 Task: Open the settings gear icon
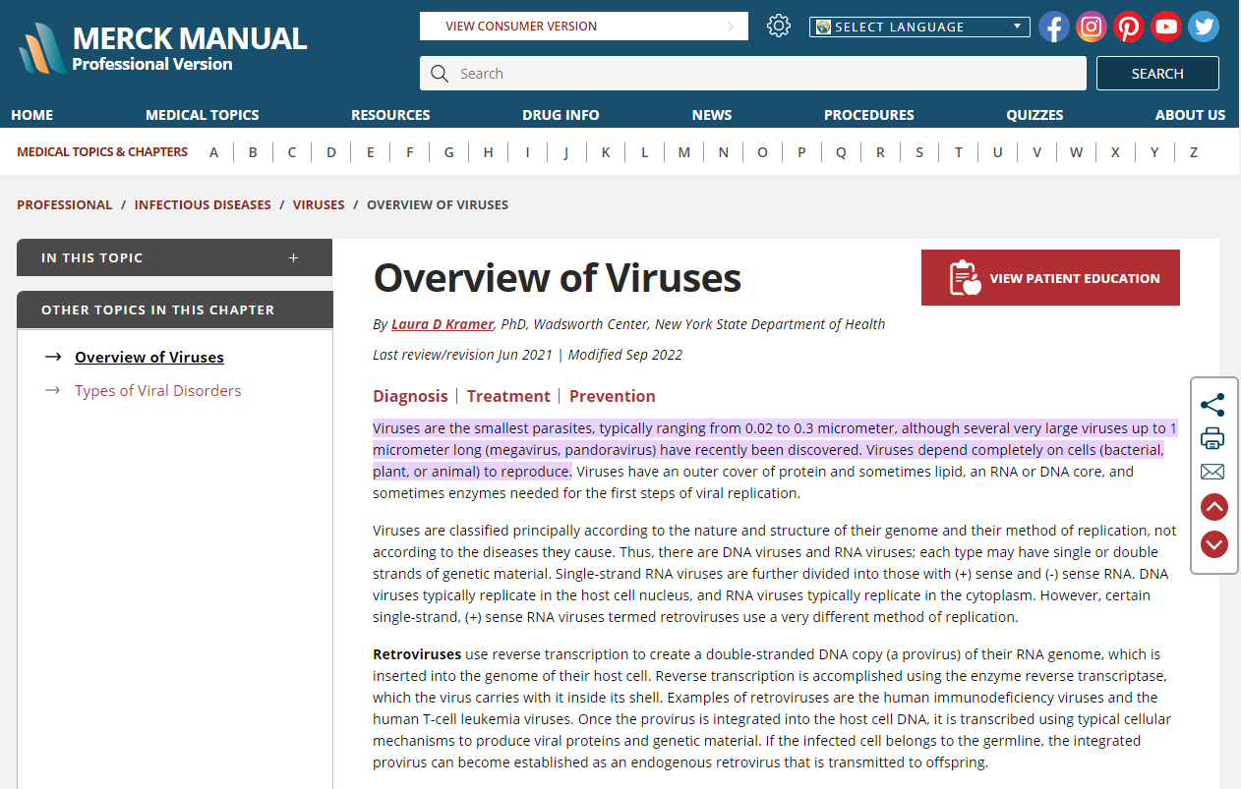[x=779, y=27]
